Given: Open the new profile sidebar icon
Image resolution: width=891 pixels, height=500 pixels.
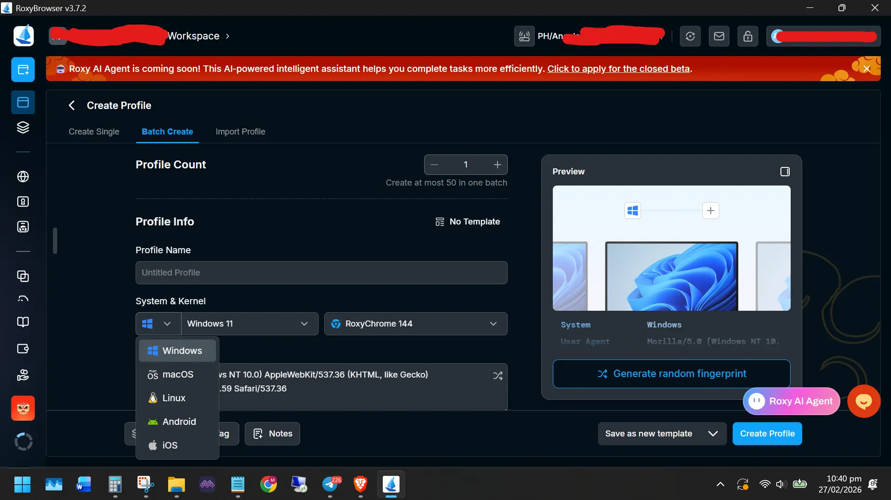Looking at the screenshot, I should (x=23, y=70).
